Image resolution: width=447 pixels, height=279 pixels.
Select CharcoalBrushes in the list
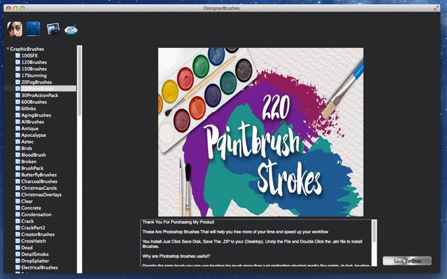(x=39, y=181)
